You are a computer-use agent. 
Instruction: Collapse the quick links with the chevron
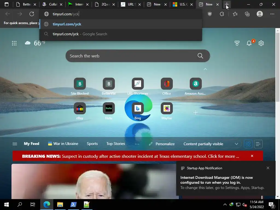pos(205,69)
